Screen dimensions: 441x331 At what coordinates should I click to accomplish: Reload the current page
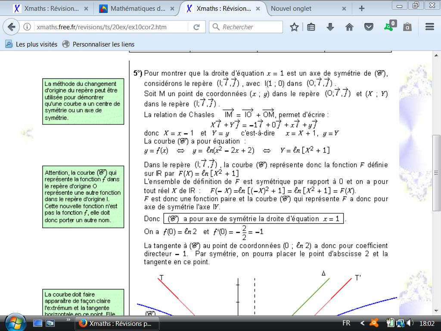[x=196, y=27]
